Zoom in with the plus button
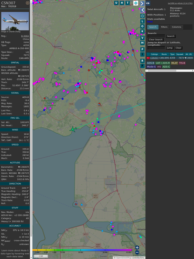Screen dimensions: 194x259 pos(137,247)
